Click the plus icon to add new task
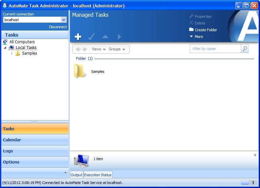260x188 pixels. pyautogui.click(x=78, y=37)
